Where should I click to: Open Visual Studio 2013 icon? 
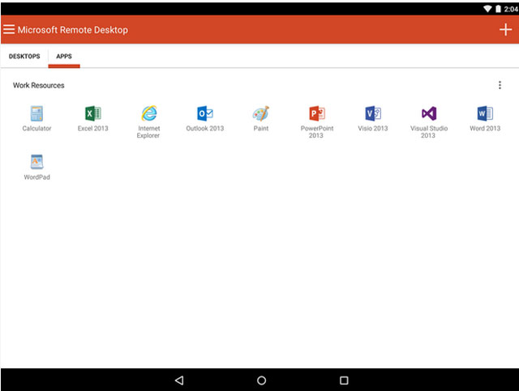[x=428, y=114]
